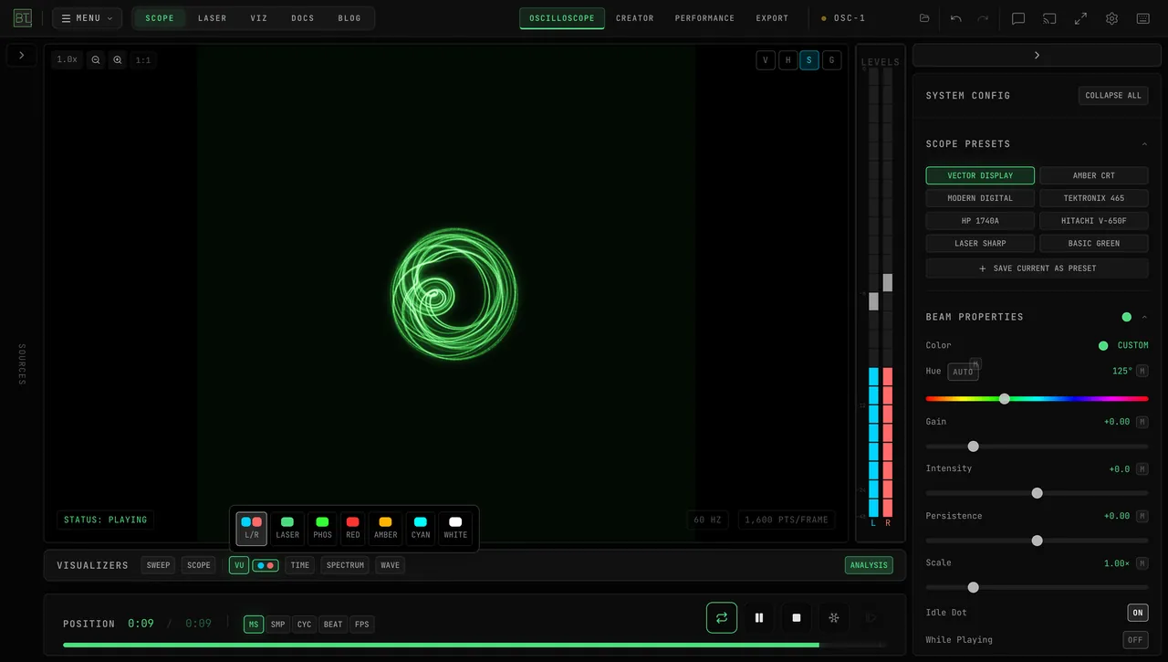Toggle the loop playback icon
The width and height of the screenshot is (1168, 662).
click(721, 617)
